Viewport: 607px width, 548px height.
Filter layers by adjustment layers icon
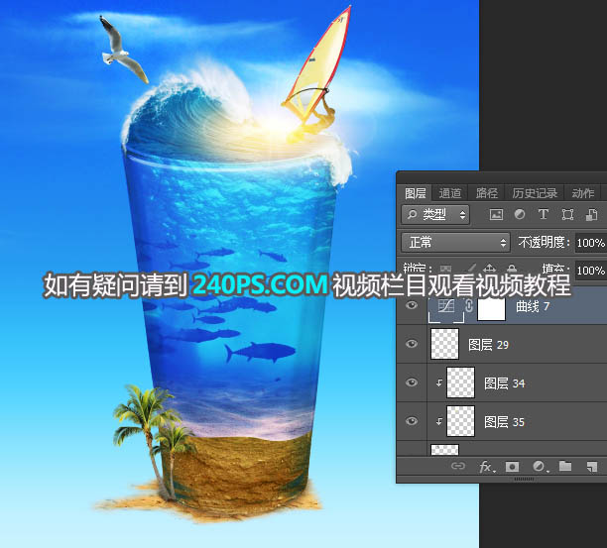tap(520, 214)
